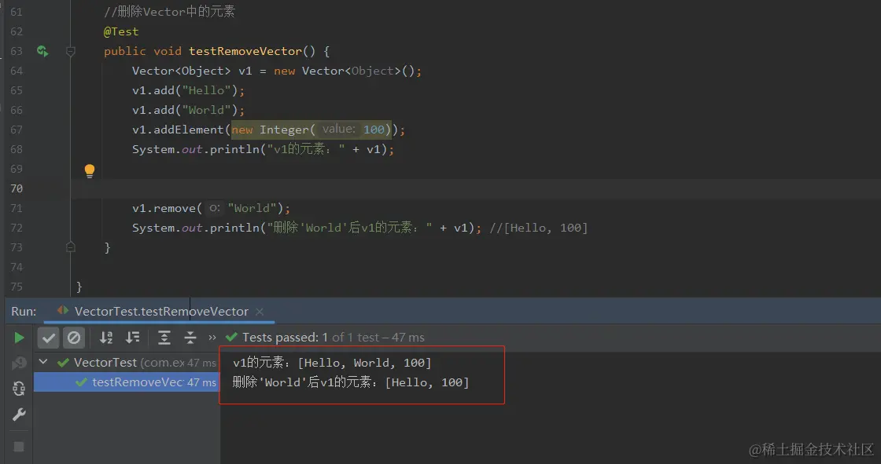Image resolution: width=881 pixels, height=464 pixels.
Task: Click line number 64 in gutter
Action: [x=17, y=71]
